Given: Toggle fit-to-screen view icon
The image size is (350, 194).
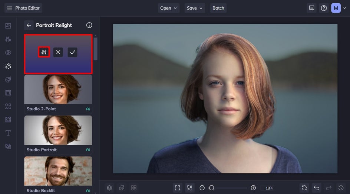Looking at the screenshot, I should (x=178, y=188).
